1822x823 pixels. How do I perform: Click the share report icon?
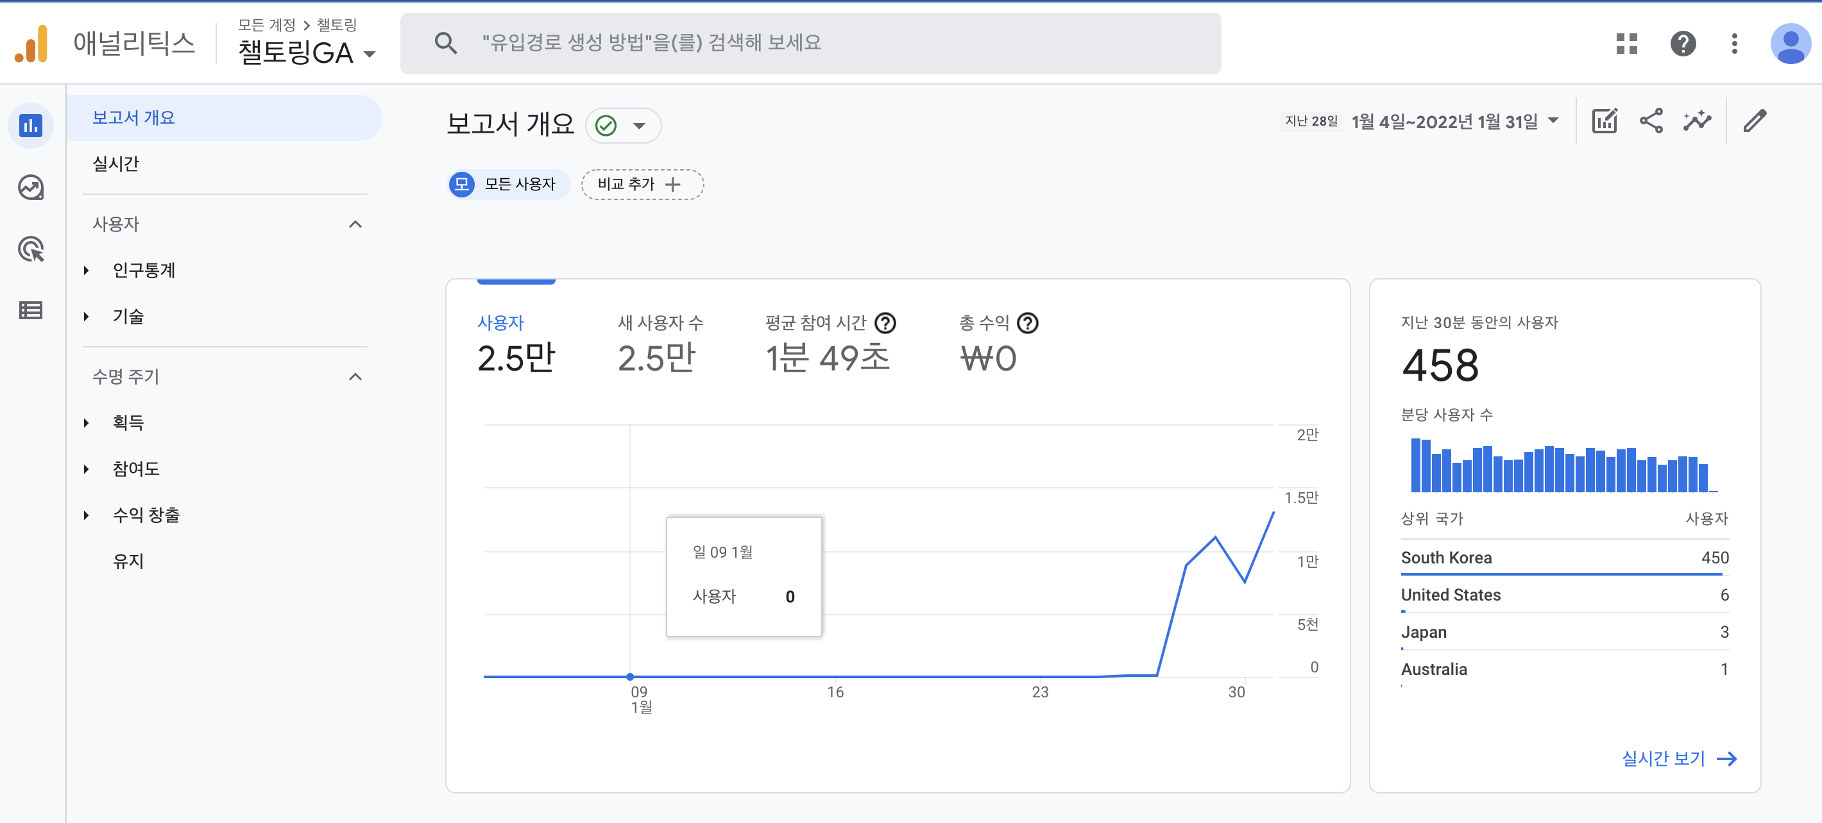tap(1651, 122)
